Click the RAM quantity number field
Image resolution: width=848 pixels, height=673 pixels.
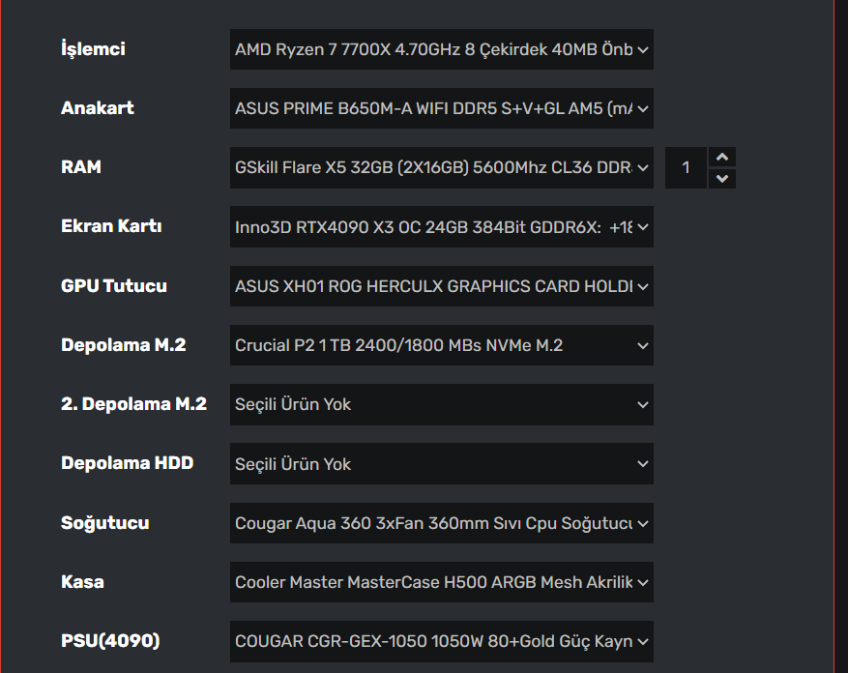coord(687,167)
